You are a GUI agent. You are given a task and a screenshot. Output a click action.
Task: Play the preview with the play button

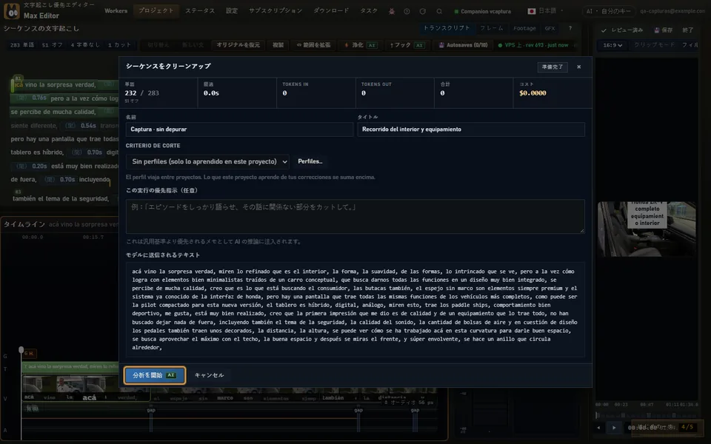point(614,427)
